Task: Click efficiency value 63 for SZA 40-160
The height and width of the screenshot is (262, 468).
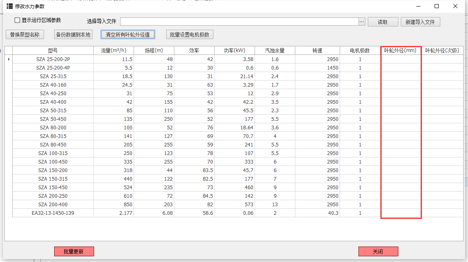Action: pyautogui.click(x=194, y=85)
